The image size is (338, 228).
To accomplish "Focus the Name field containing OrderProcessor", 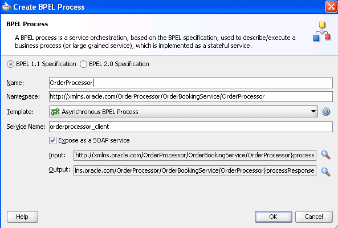I will (191, 83).
